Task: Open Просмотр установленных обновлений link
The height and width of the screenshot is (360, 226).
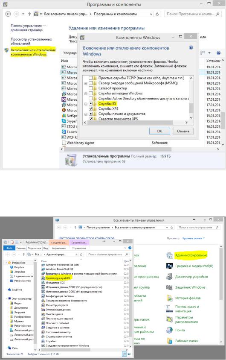Action: click(31, 41)
